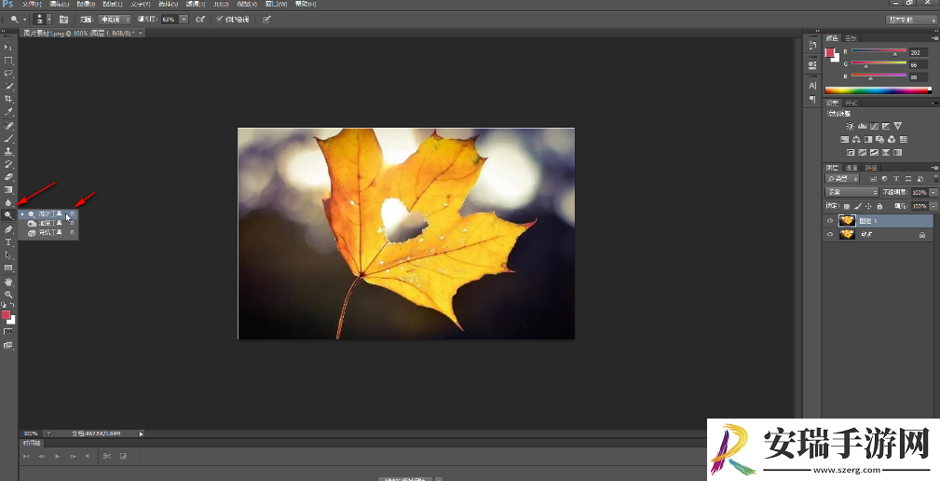Toggle the airbrush mode in options bar
Image resolution: width=940 pixels, height=481 pixels.
(200, 20)
